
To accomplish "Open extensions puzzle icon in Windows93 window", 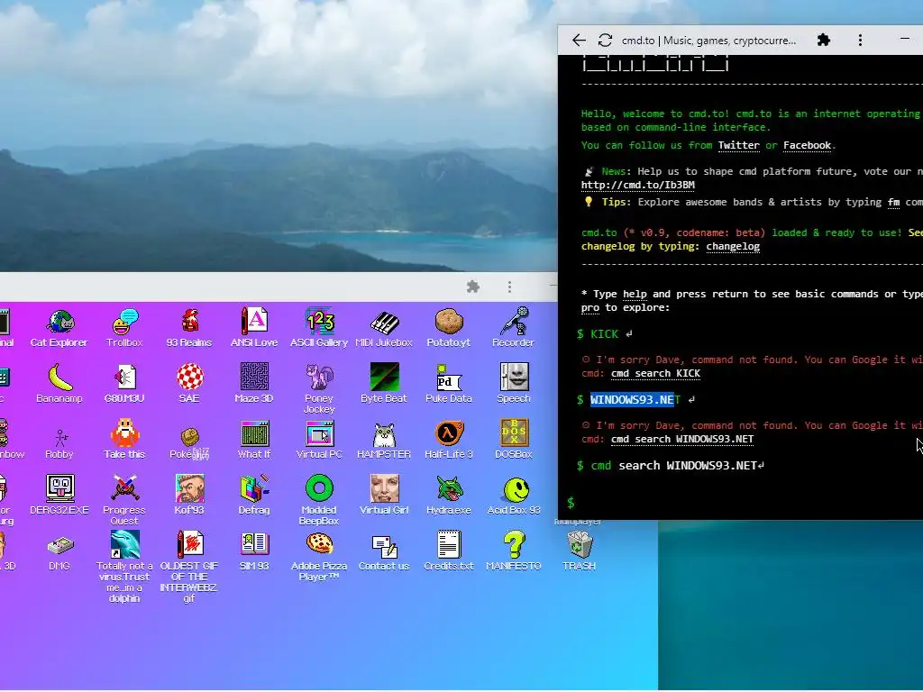I will click(472, 287).
